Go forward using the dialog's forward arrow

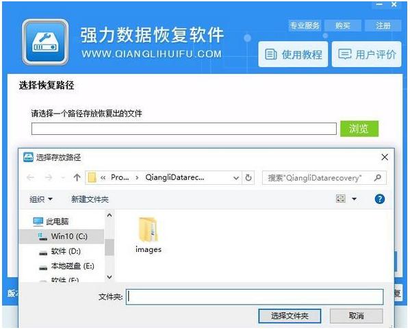coord(49,177)
